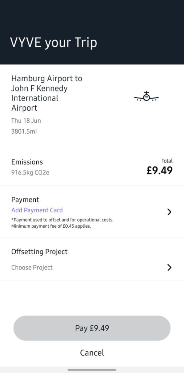This screenshot has height=373, width=184.
Task: Tap Choose Project option
Action: click(32, 267)
